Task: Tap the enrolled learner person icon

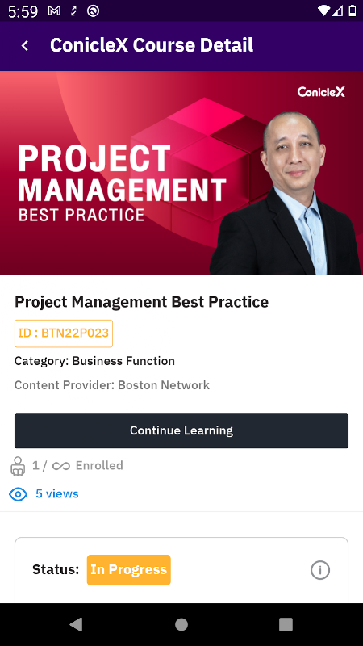Action: [18, 466]
